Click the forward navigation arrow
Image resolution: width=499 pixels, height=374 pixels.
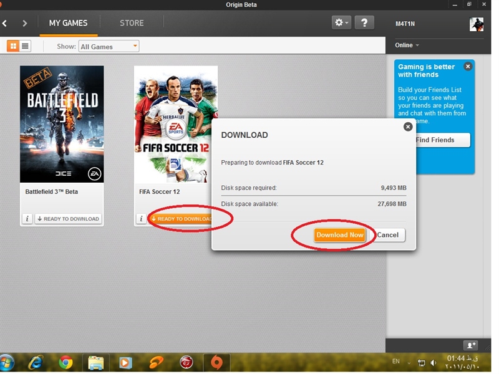[x=25, y=23]
